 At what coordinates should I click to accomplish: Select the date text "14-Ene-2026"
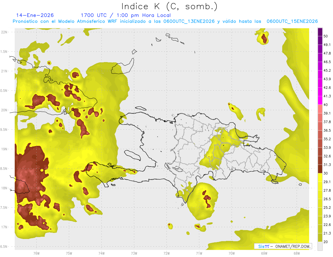[x=35, y=15]
